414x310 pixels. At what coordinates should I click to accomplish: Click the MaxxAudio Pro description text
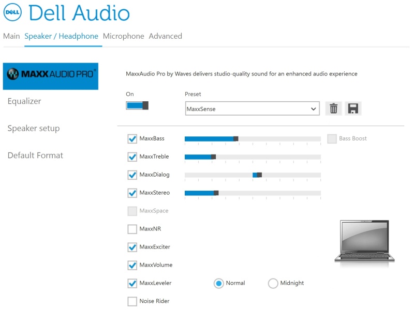[242, 74]
